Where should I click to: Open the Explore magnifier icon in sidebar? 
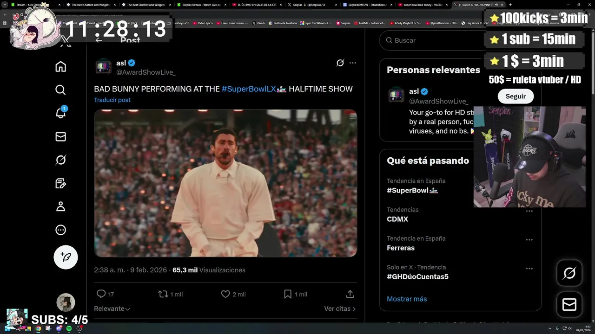pyautogui.click(x=60, y=90)
